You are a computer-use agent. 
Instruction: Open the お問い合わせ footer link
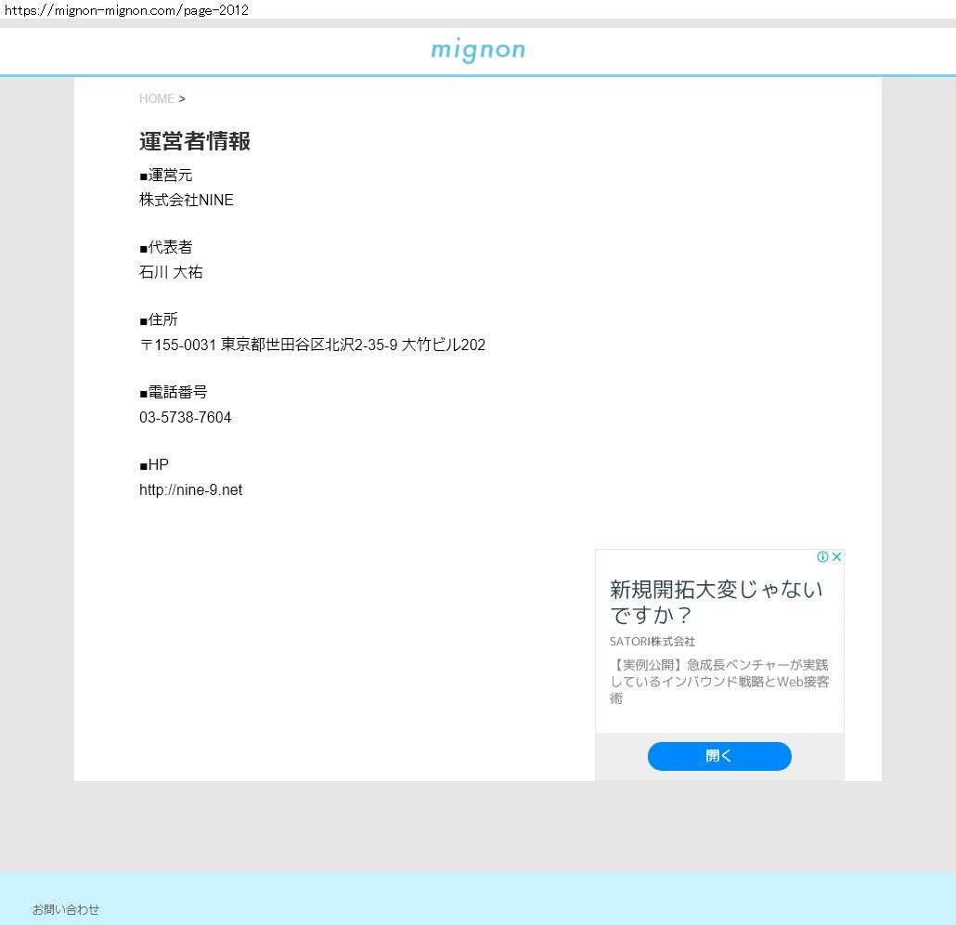[66, 909]
